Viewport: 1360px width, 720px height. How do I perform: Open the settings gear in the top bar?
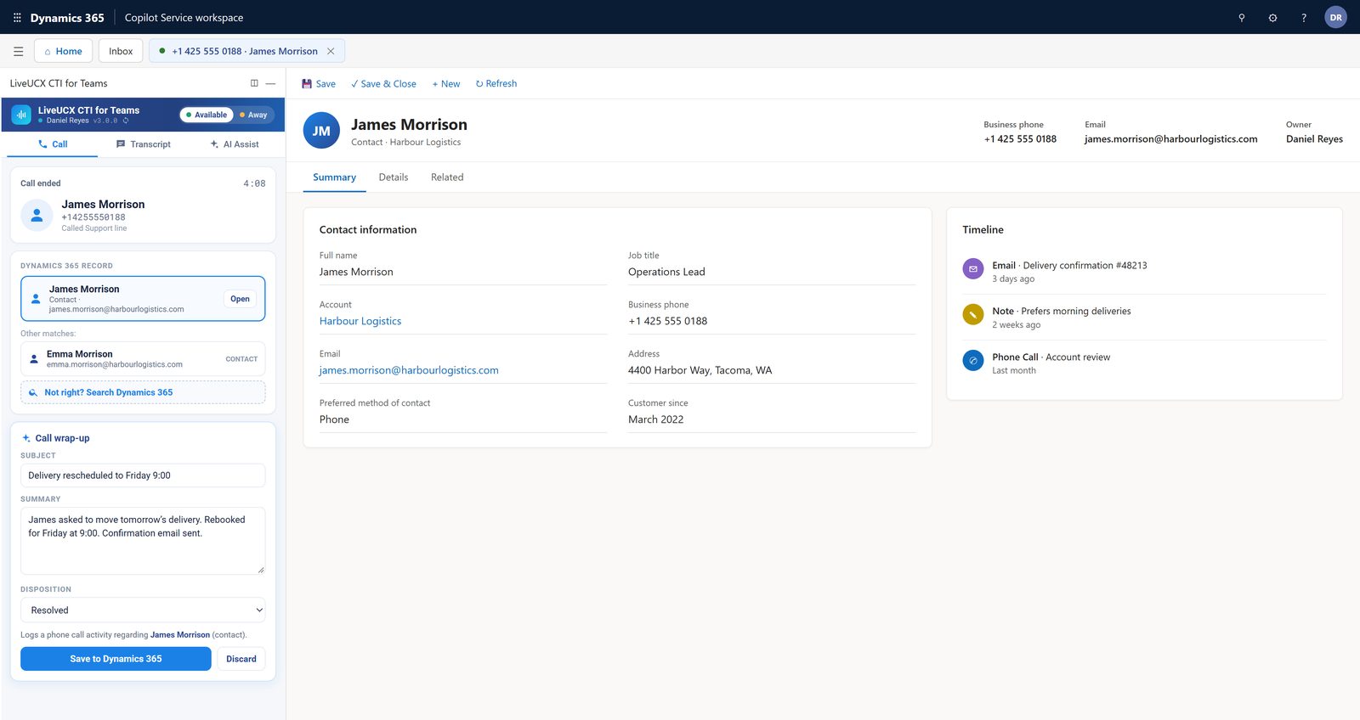tap(1272, 17)
